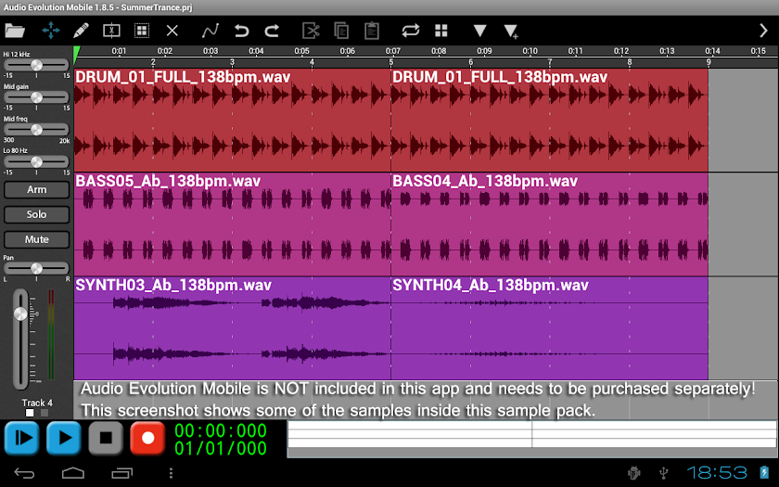Toggle Solo on the track

[37, 214]
